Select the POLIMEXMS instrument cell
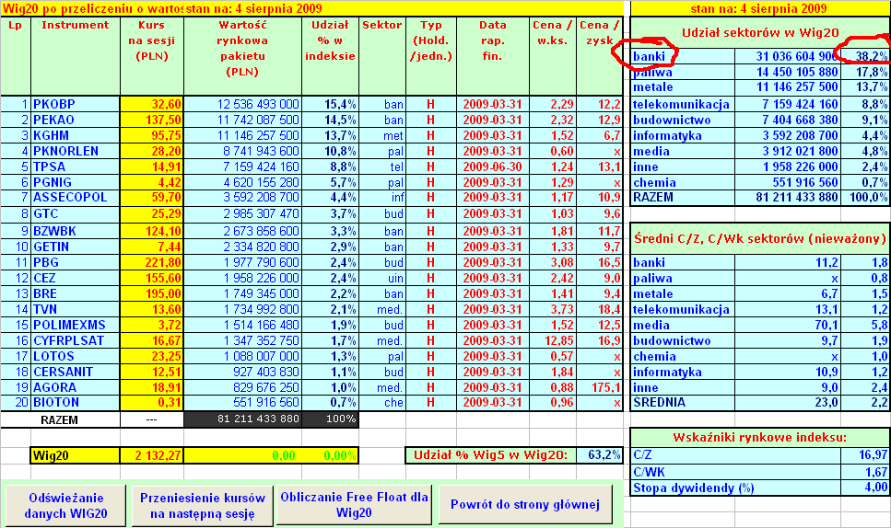 coord(75,325)
